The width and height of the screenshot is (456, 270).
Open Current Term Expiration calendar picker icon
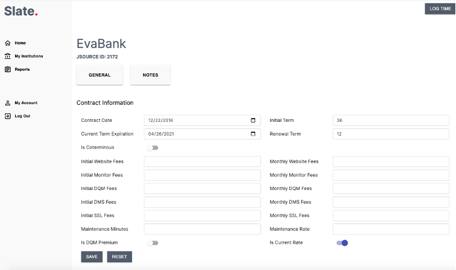(253, 134)
